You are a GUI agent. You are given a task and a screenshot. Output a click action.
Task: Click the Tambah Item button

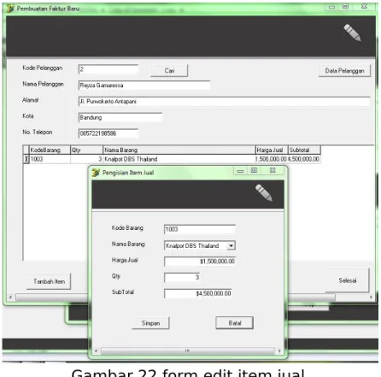tap(49, 281)
